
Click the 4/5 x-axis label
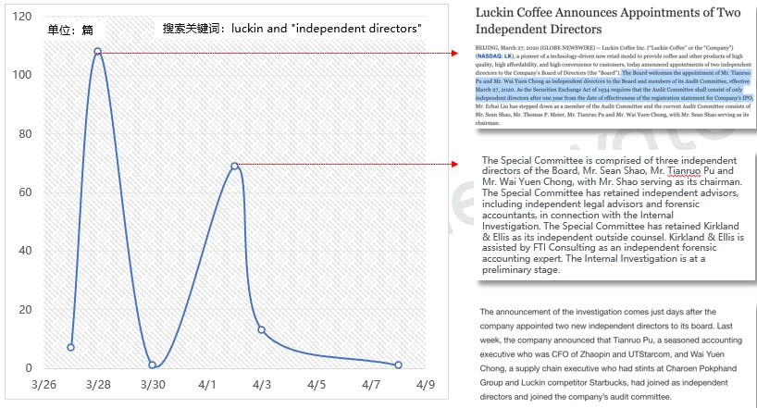tap(316, 385)
